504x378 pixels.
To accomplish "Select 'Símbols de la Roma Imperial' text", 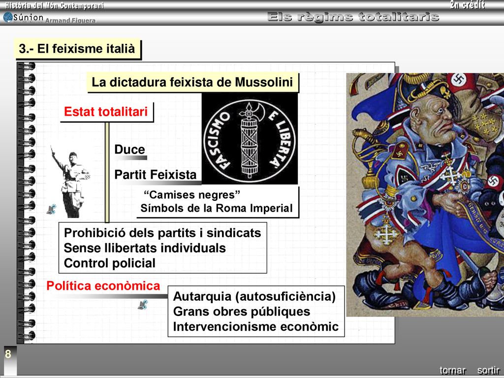I will pos(217,208).
